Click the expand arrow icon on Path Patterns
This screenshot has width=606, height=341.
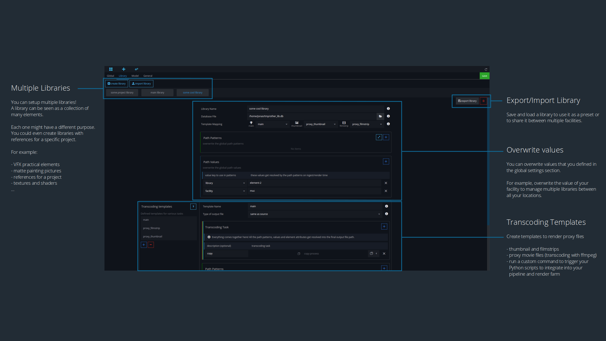coord(379,137)
